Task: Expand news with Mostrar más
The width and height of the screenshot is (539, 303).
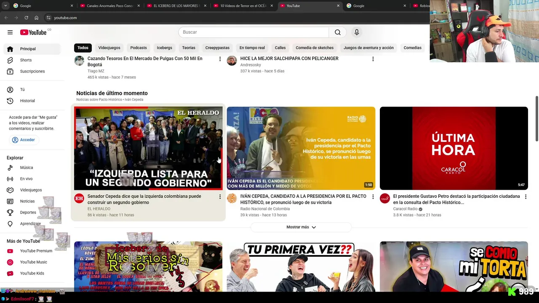Action: point(301,227)
